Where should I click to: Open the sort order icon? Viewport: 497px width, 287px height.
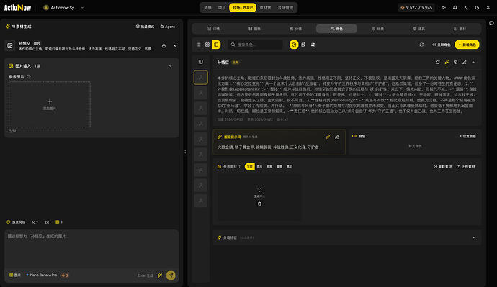[x=313, y=45]
